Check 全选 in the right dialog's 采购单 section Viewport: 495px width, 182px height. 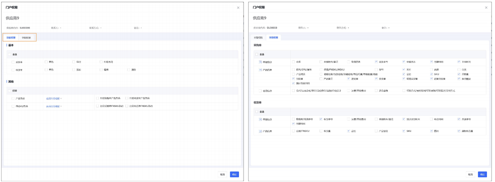257,54
